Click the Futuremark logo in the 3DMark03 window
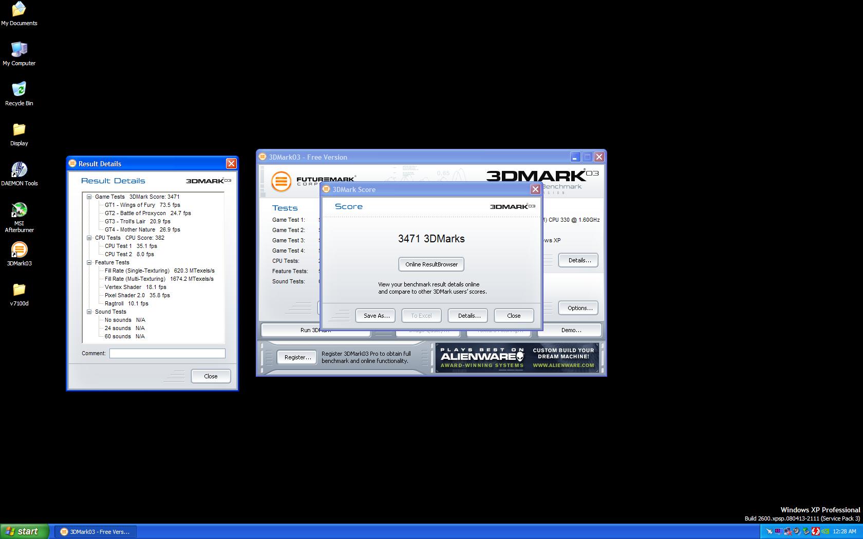 280,181
